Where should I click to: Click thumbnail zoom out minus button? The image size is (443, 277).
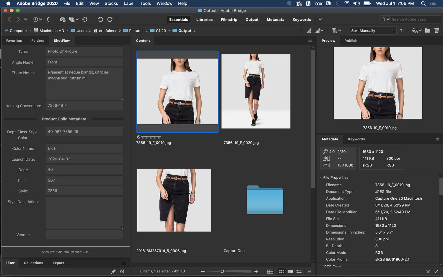click(x=203, y=271)
